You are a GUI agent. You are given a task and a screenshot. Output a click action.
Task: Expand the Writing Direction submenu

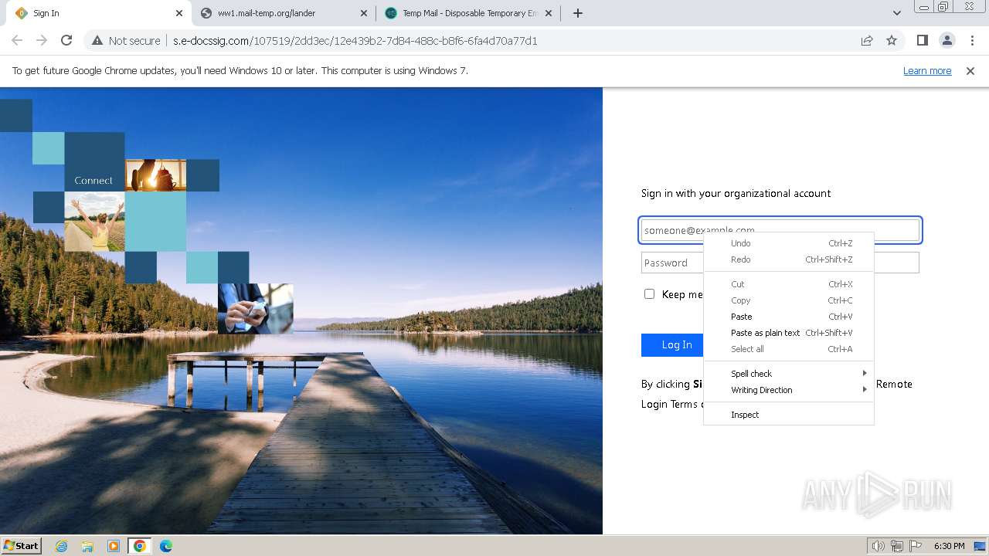point(789,390)
